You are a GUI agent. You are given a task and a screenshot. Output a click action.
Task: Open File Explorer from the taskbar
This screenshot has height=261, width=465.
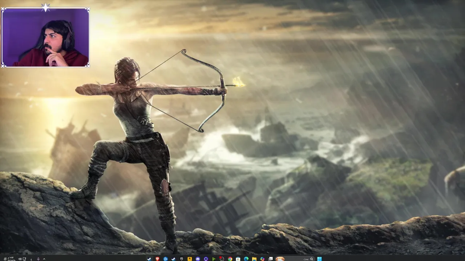pos(254,259)
